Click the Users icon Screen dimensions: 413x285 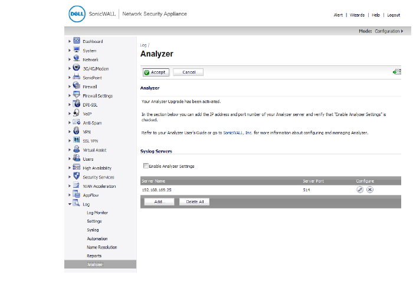click(76, 158)
